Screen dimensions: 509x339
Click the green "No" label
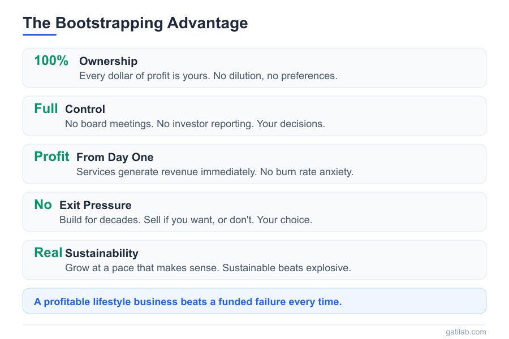(43, 205)
